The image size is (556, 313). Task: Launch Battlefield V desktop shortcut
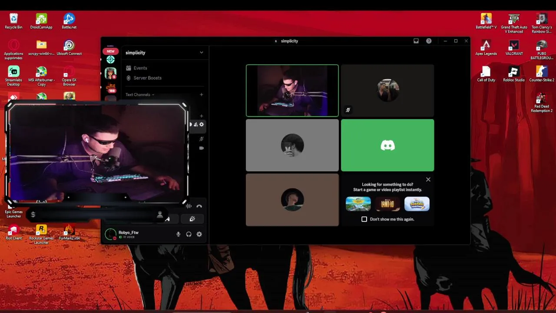click(x=486, y=21)
